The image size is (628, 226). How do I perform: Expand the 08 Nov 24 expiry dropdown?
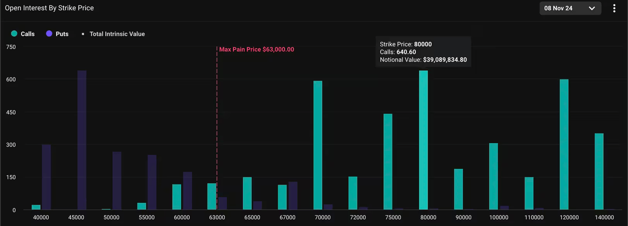(570, 8)
